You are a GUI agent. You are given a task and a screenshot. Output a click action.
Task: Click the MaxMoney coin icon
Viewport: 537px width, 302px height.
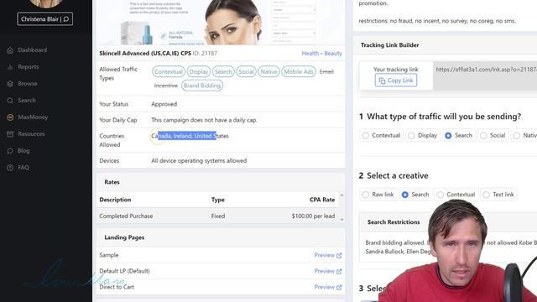click(x=10, y=117)
